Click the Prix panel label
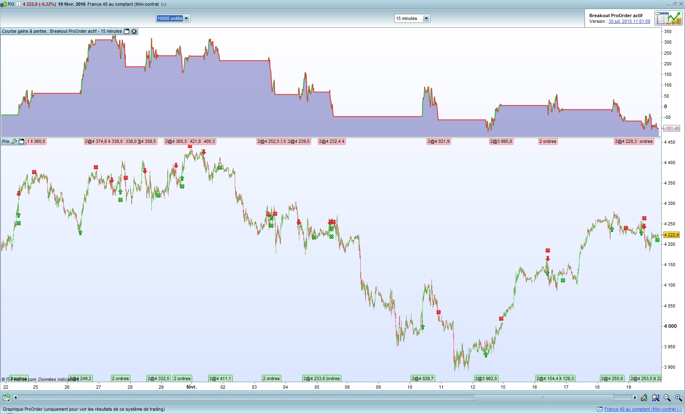 pos(6,141)
